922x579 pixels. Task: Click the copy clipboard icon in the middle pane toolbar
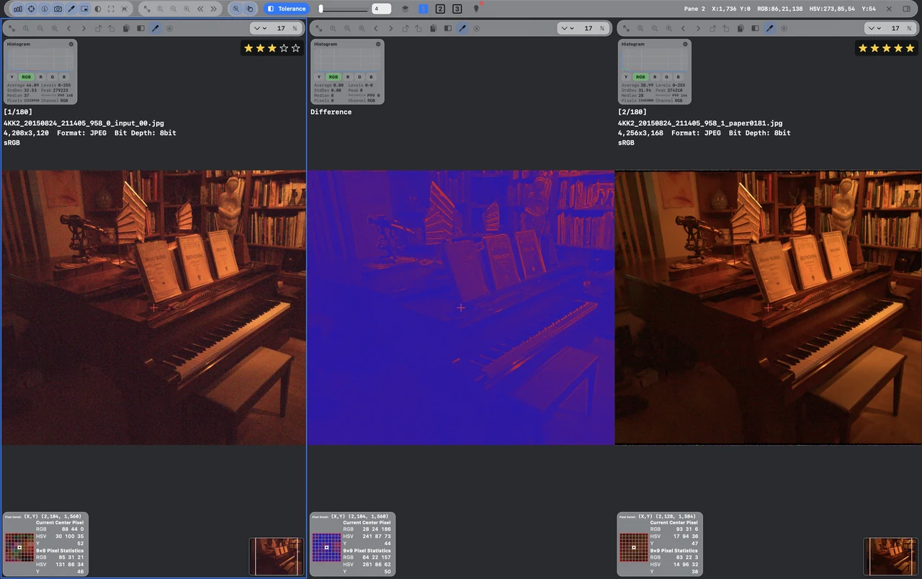434,28
